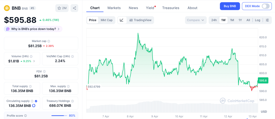
Task: Select the line chart icon
Action: 122,20
